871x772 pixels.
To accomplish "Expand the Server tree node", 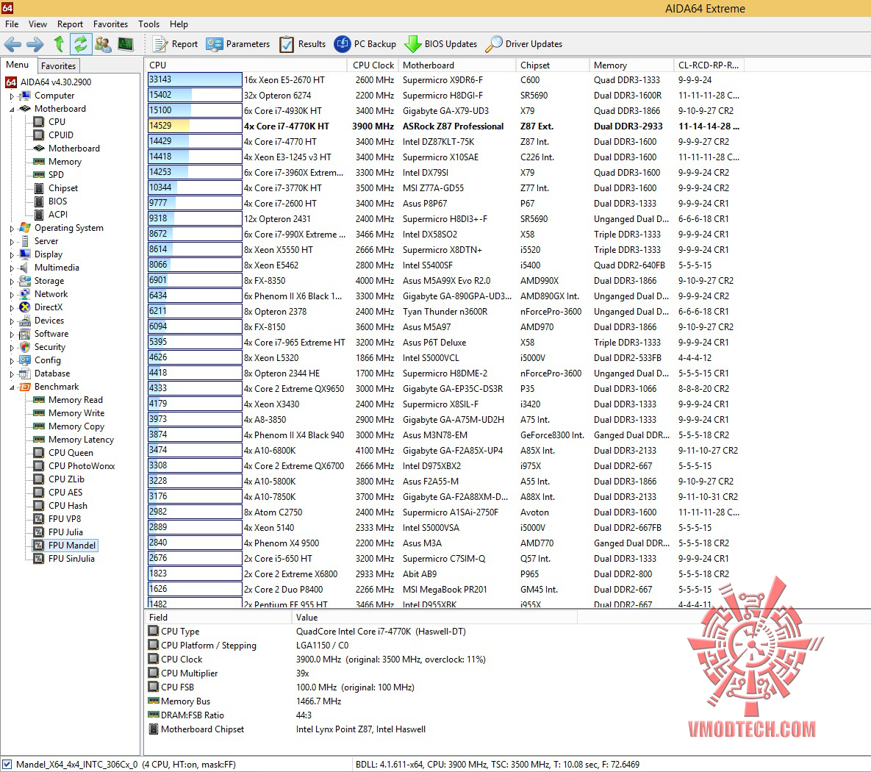I will (12, 242).
